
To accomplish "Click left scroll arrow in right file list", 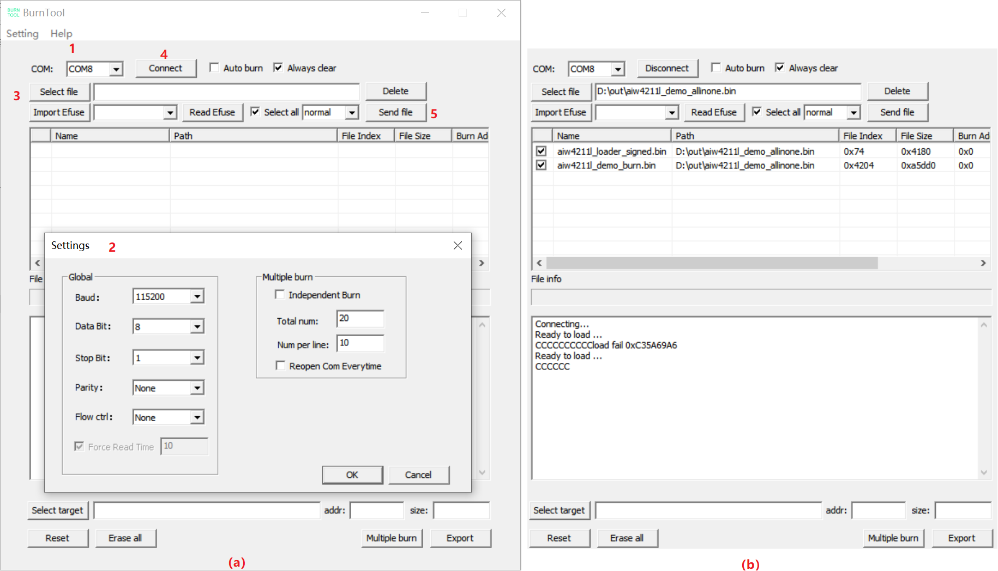I will pos(539,263).
